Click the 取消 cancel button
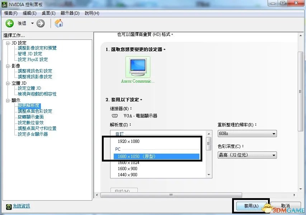This screenshot has width=306, height=215. coord(286,206)
